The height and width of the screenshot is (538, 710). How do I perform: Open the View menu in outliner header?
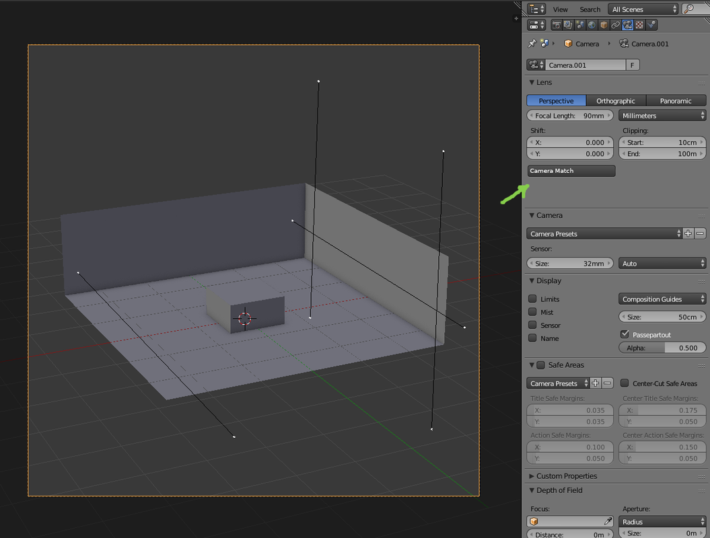tap(560, 9)
